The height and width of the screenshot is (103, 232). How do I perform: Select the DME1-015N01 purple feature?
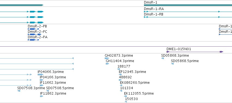(195, 52)
